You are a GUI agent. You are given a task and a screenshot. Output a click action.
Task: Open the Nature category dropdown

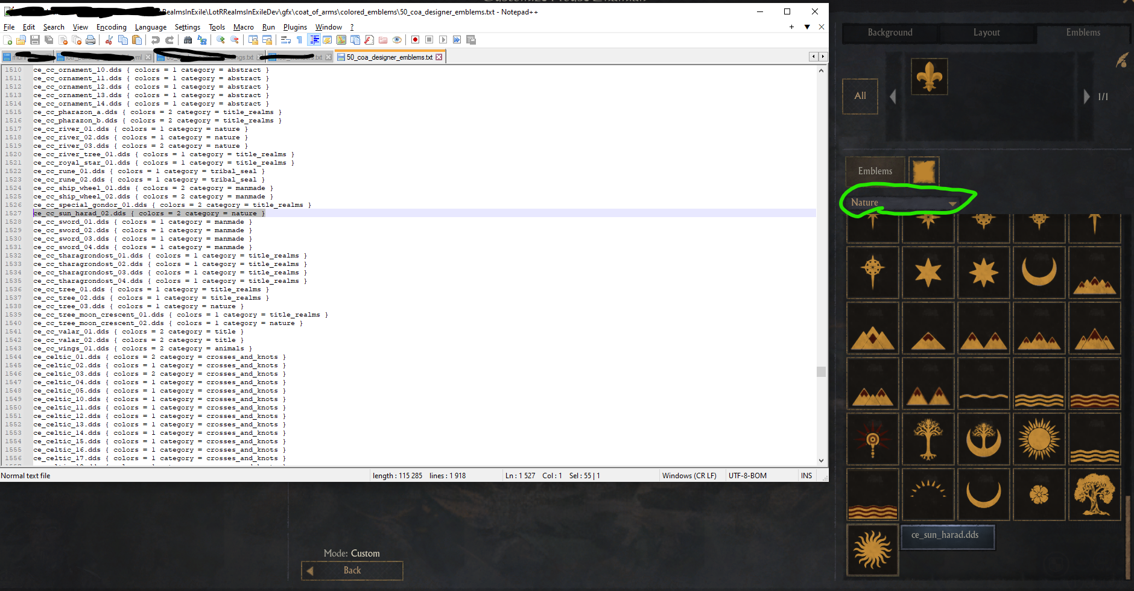(x=903, y=203)
